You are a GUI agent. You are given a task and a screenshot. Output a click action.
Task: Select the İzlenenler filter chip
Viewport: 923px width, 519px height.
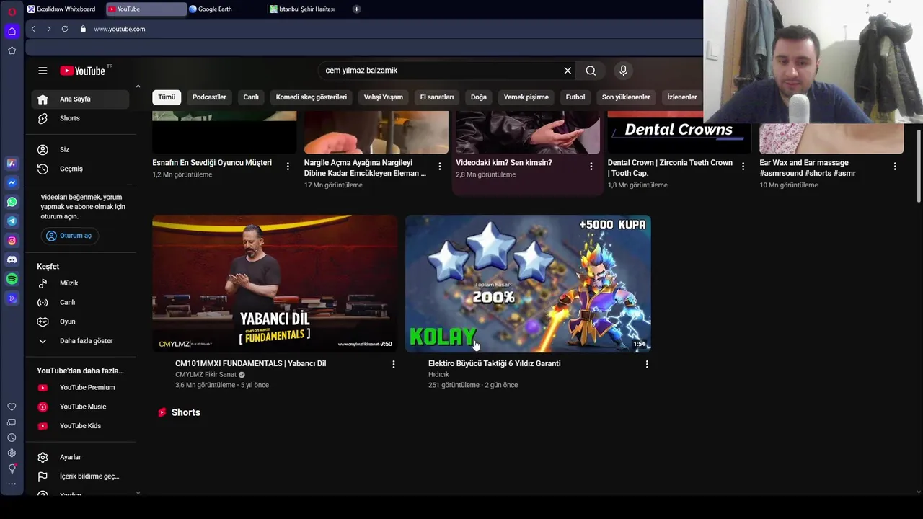(x=682, y=97)
